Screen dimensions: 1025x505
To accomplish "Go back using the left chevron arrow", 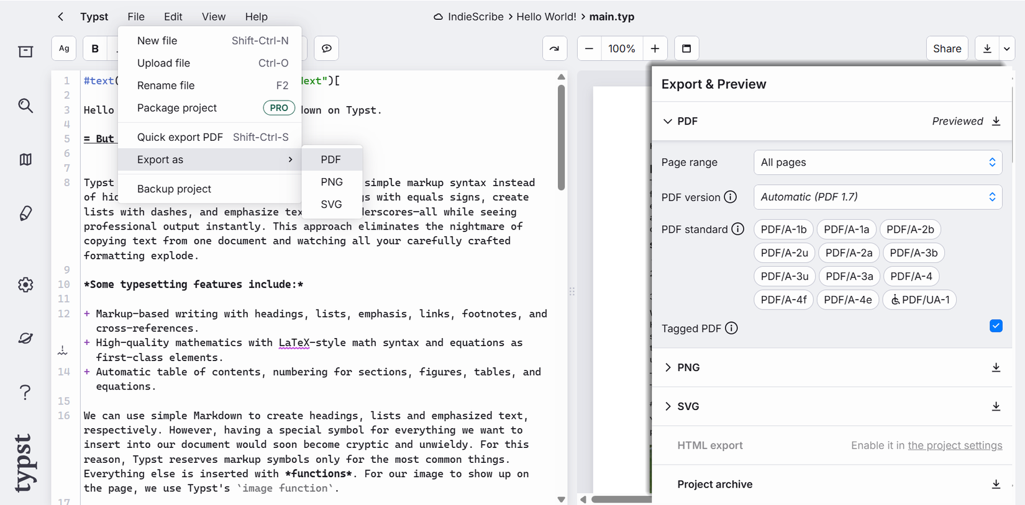I will point(60,17).
